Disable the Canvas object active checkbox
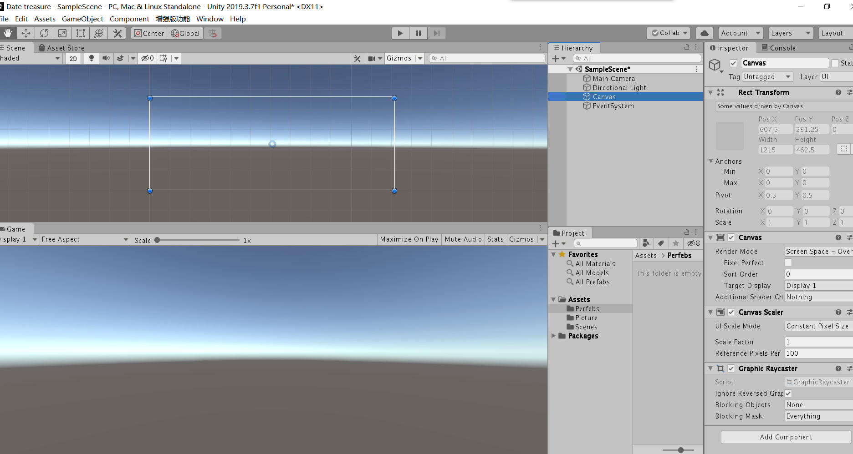Image resolution: width=853 pixels, height=454 pixels. tap(733, 63)
